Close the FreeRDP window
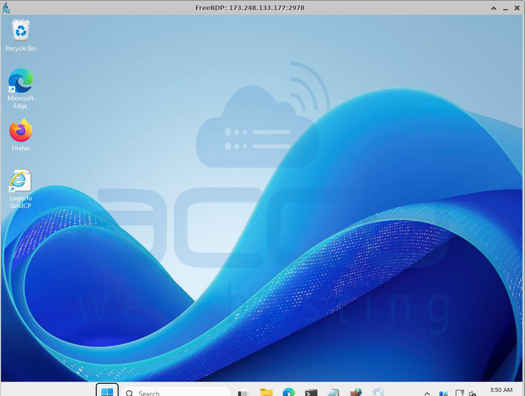This screenshot has height=396, width=525. click(x=517, y=8)
